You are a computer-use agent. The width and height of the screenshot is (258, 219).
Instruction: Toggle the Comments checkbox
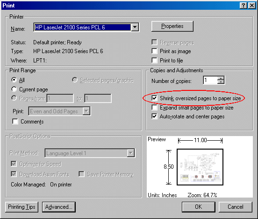tap(15, 122)
